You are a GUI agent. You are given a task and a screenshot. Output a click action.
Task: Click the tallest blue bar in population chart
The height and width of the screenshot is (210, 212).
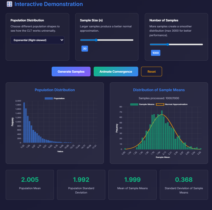tap(24, 123)
